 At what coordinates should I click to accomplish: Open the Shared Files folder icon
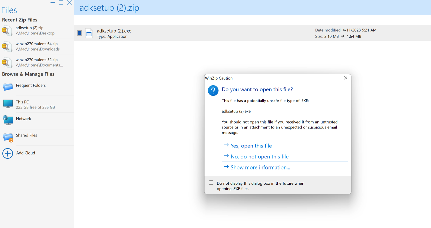[x=8, y=137]
